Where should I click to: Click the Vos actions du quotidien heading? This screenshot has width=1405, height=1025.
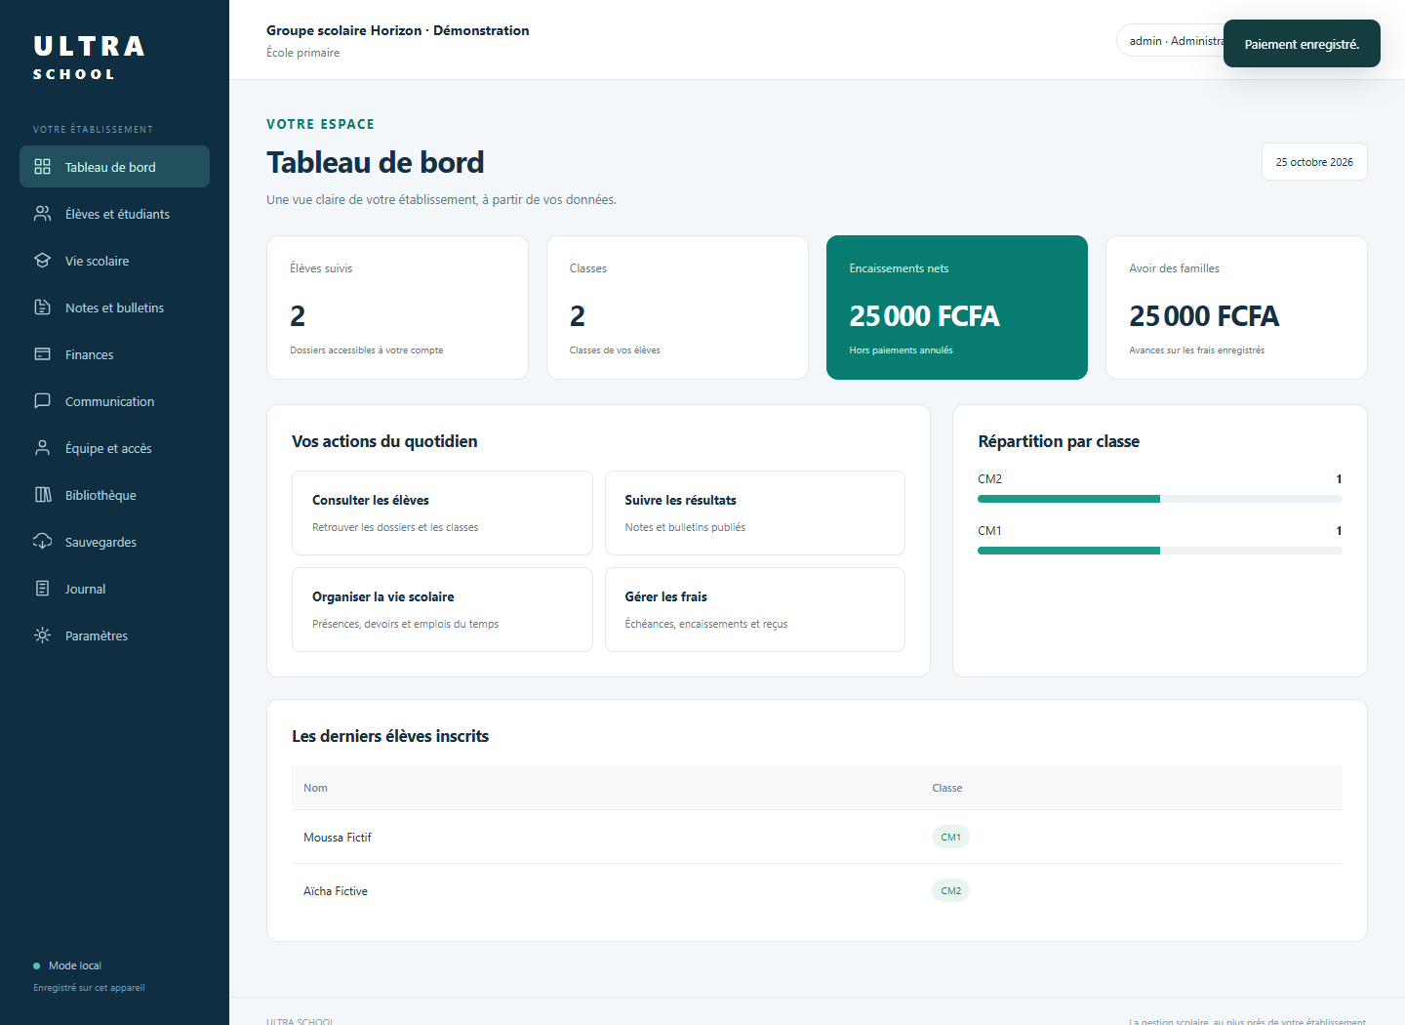384,441
